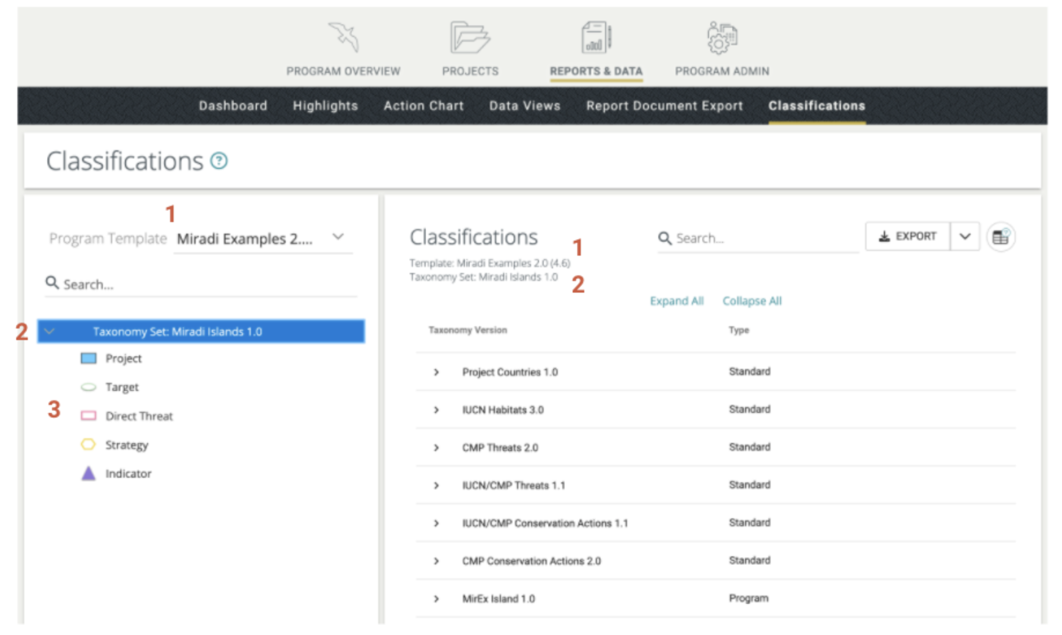Click the left panel Search field
The width and height of the screenshot is (1062, 635).
(202, 284)
